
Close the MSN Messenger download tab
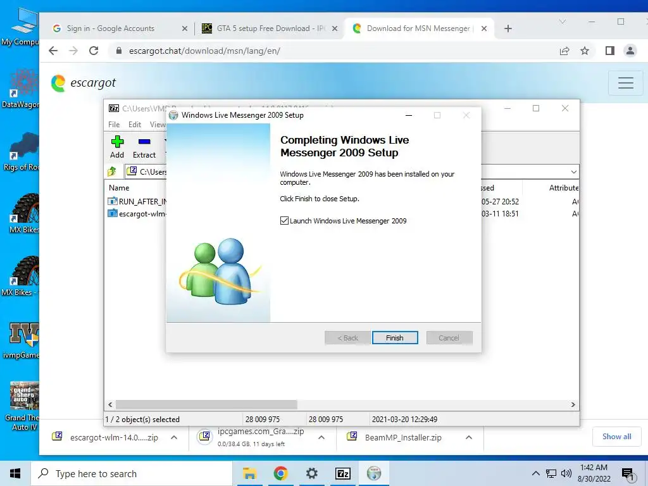coord(484,28)
